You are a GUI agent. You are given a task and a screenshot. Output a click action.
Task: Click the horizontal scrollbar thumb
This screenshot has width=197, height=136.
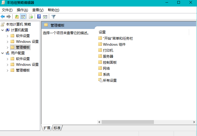tap(128, 122)
